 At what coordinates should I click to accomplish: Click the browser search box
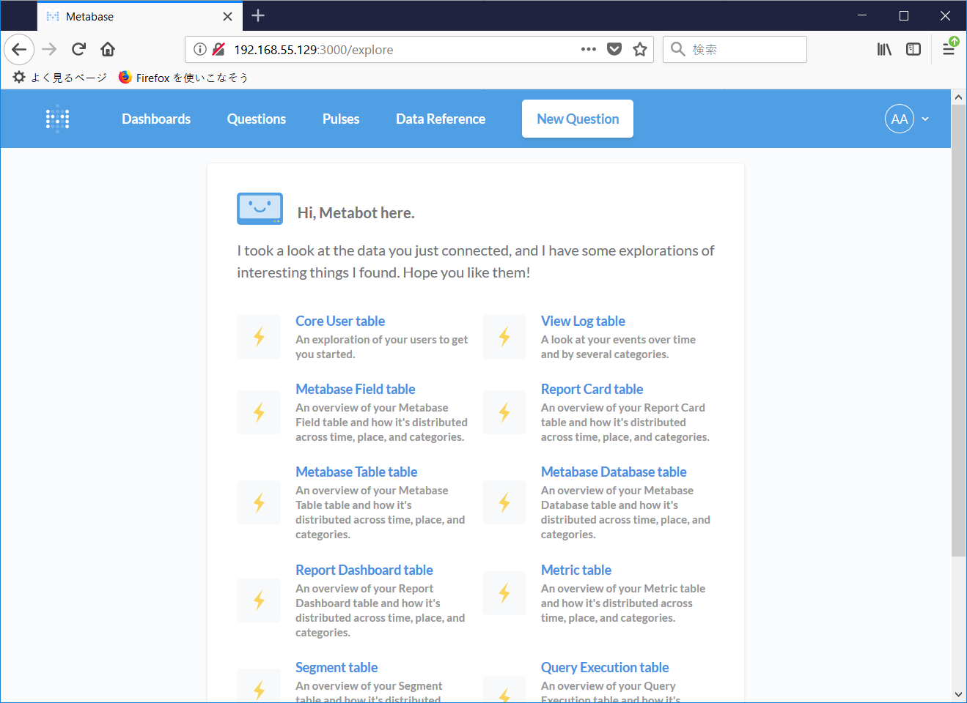pyautogui.click(x=735, y=49)
